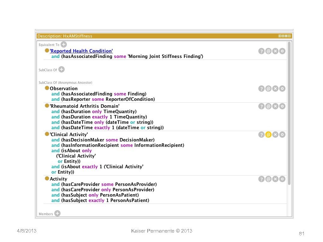Viewport: 323px width, 242px height.
Task: Open annotations (@) for Observation row
Action: pyautogui.click(x=268, y=89)
